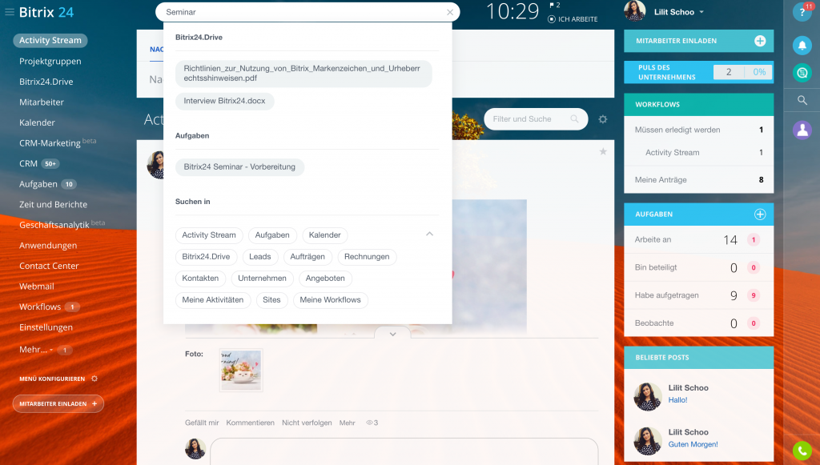Mark post as favorite with star icon

coord(603,151)
